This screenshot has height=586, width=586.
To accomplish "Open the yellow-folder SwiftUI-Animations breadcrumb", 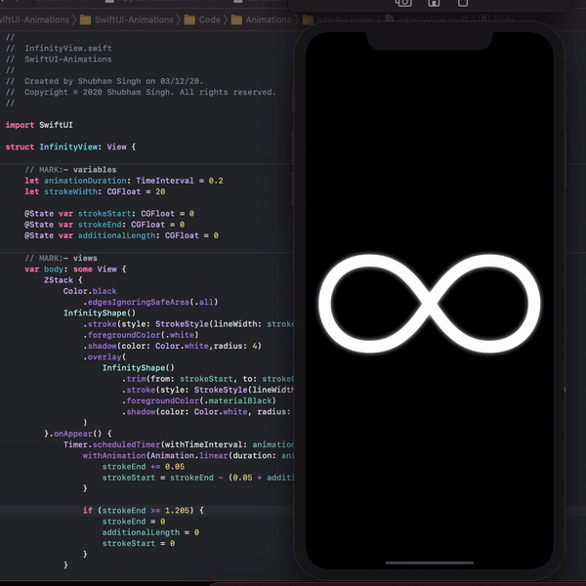I will [127, 20].
